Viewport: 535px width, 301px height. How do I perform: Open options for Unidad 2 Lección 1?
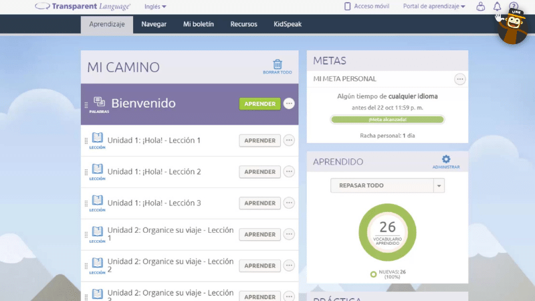pos(289,234)
